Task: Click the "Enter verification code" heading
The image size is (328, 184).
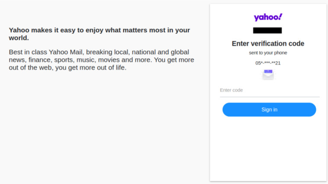Action: (268, 44)
